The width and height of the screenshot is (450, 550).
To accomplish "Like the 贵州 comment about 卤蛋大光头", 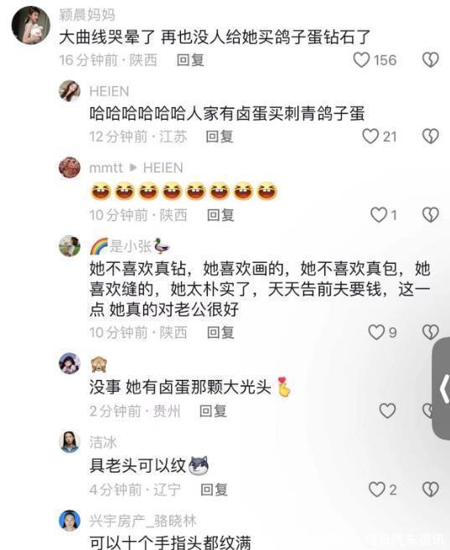I will tap(387, 410).
